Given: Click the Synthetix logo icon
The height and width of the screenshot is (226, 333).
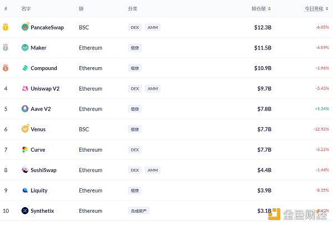Looking at the screenshot, I should (x=25, y=211).
